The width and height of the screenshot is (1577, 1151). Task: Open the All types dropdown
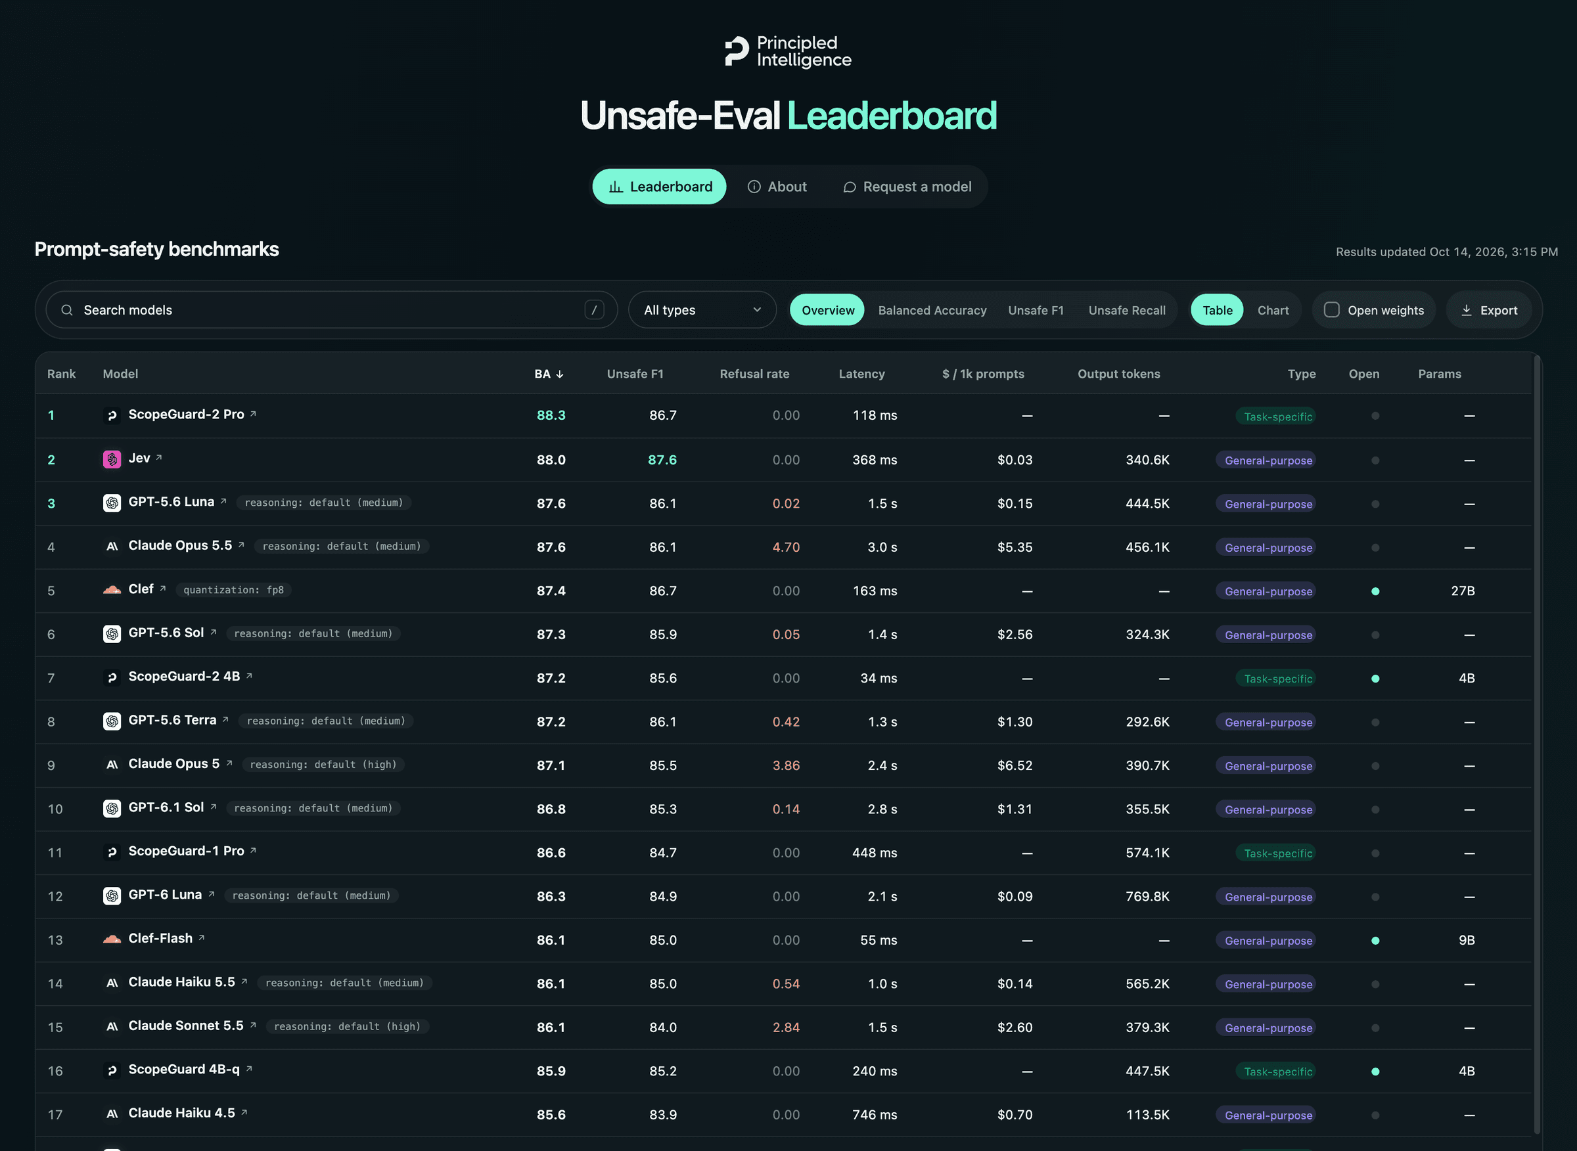(x=702, y=310)
